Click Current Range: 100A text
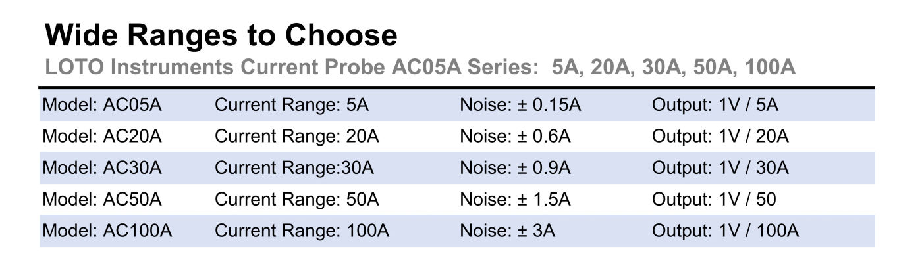The image size is (922, 264). point(302,231)
